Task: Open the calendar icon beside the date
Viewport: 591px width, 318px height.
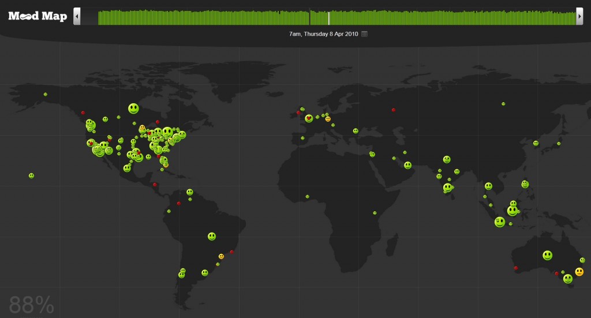Action: coord(365,34)
